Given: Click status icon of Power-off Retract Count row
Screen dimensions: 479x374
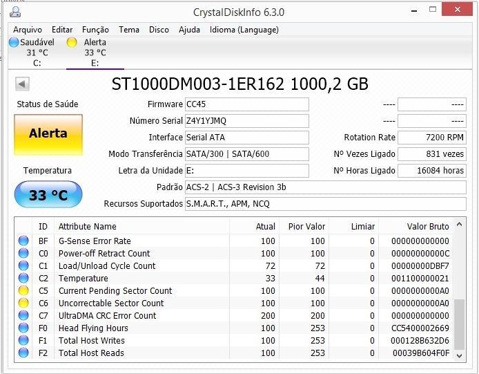Looking at the screenshot, I should click(23, 254).
